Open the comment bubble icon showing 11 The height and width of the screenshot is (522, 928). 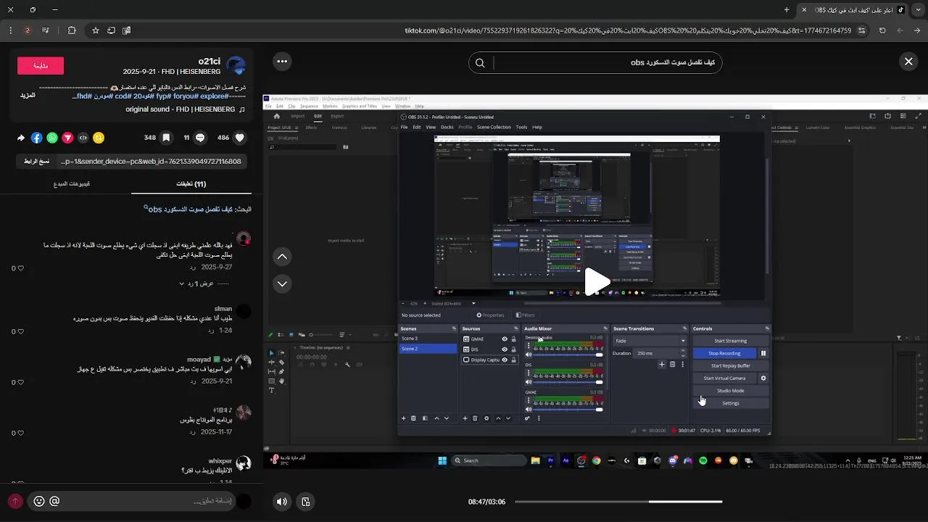coord(200,138)
